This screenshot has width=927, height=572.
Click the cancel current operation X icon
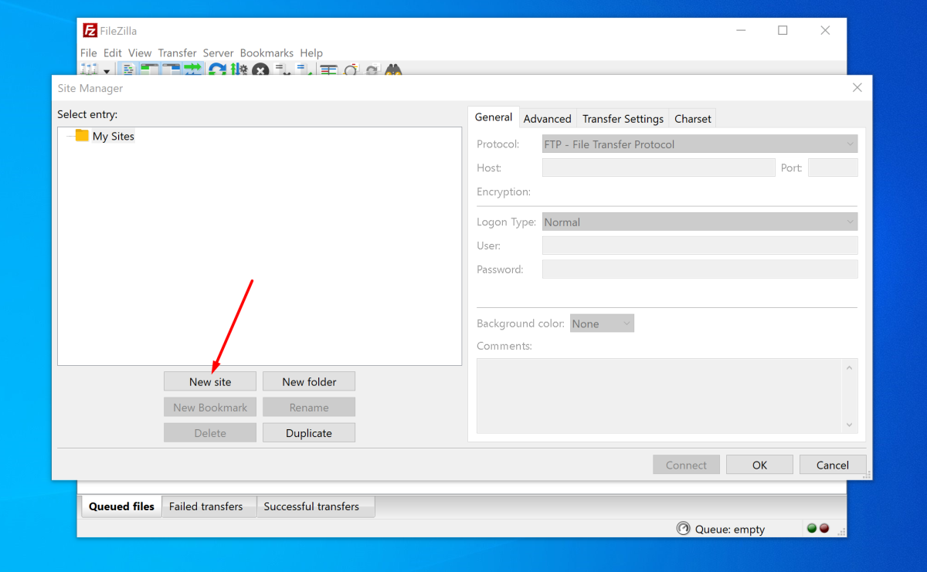point(260,69)
